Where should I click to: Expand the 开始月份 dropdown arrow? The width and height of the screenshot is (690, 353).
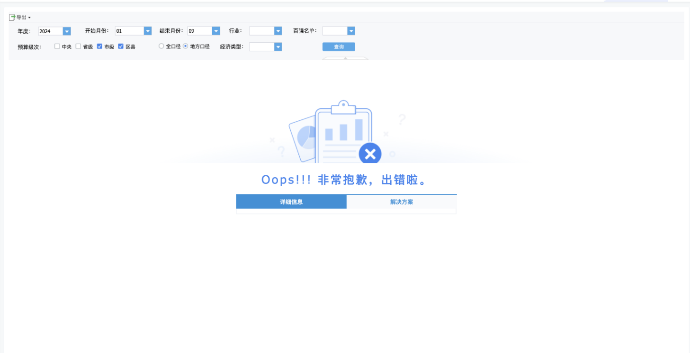pyautogui.click(x=148, y=31)
